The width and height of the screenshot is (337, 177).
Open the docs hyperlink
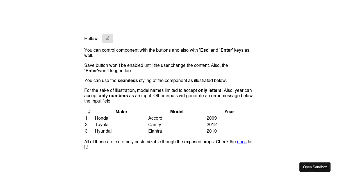tap(242, 142)
